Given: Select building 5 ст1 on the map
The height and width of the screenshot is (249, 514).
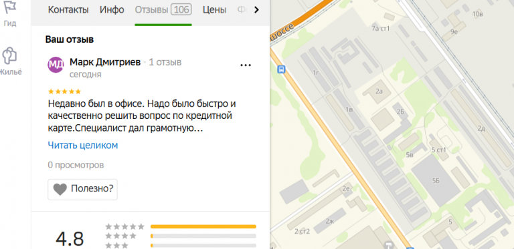Looking at the screenshot, I should 438,150.
